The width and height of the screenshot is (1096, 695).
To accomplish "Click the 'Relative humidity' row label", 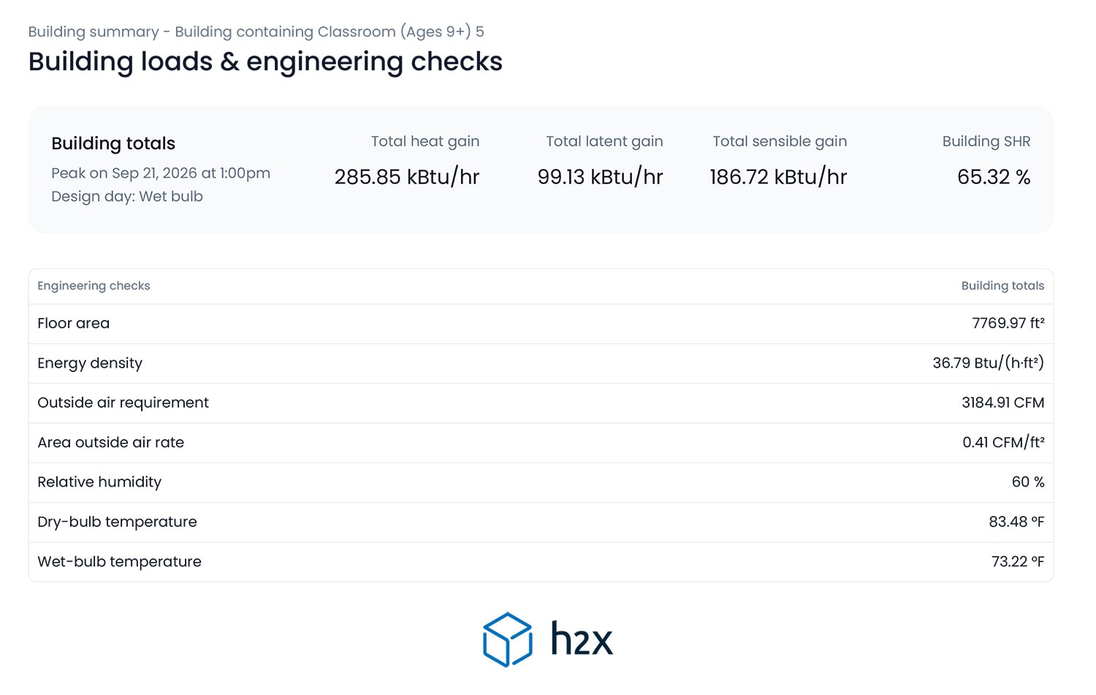I will click(x=99, y=482).
